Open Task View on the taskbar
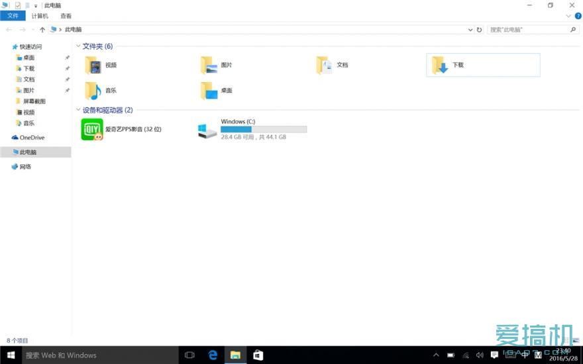 coord(189,355)
